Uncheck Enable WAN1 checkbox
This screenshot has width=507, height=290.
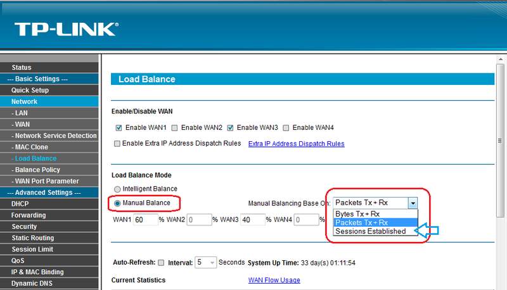pos(119,128)
